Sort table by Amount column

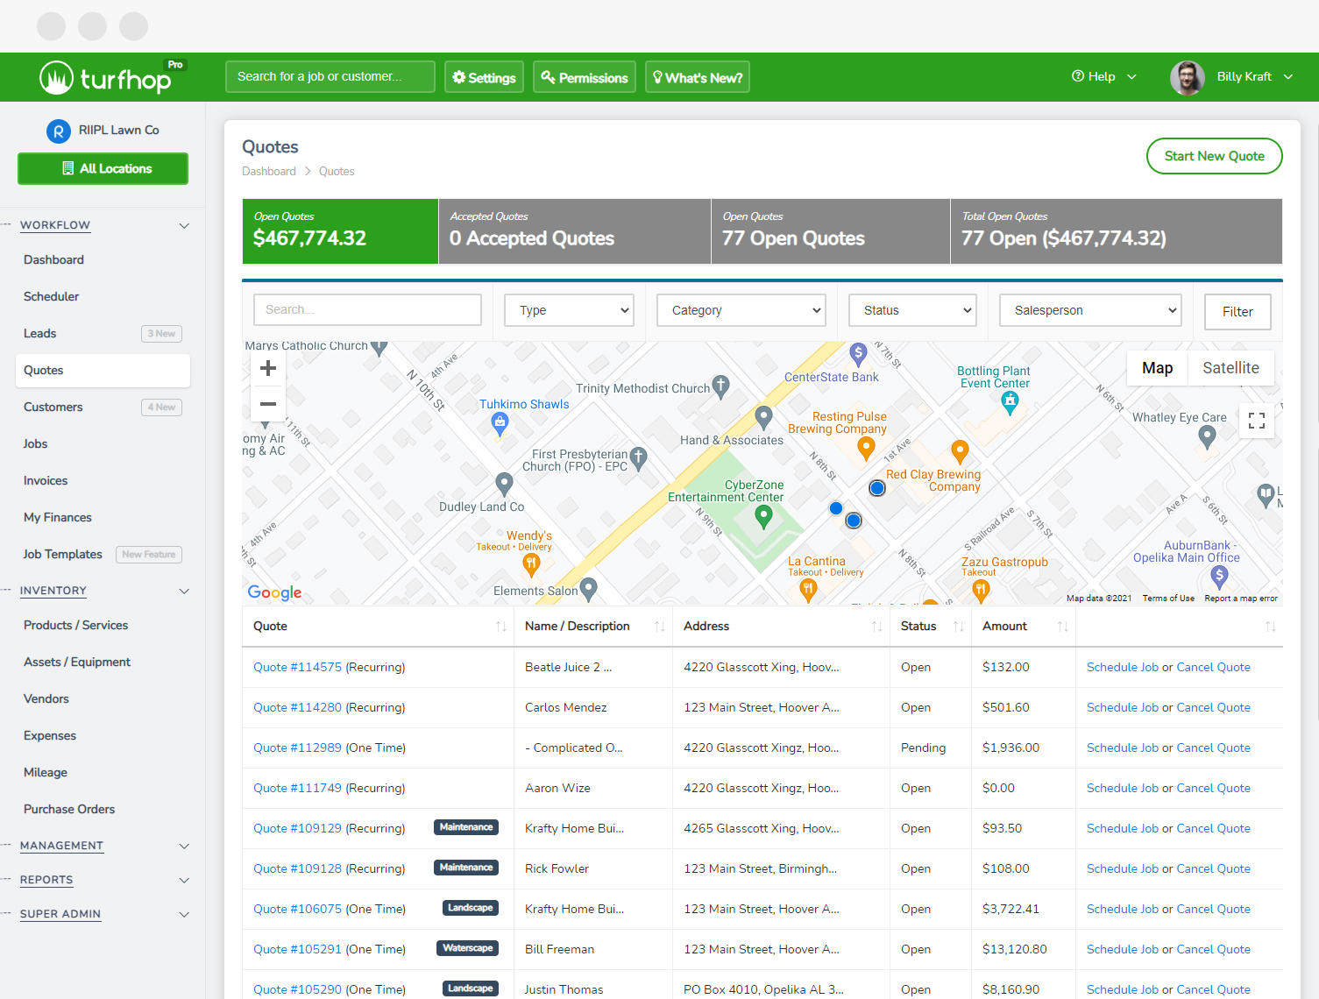coord(1062,627)
